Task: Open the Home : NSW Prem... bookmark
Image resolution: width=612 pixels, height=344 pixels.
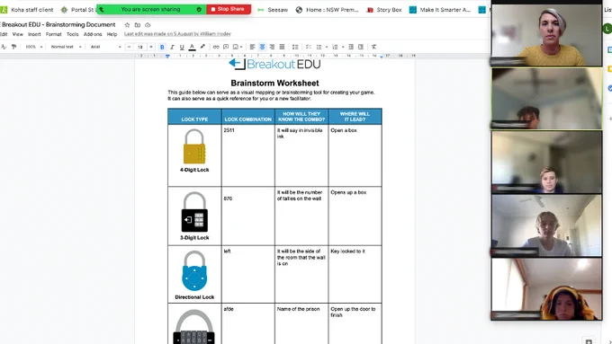Action: click(x=327, y=10)
